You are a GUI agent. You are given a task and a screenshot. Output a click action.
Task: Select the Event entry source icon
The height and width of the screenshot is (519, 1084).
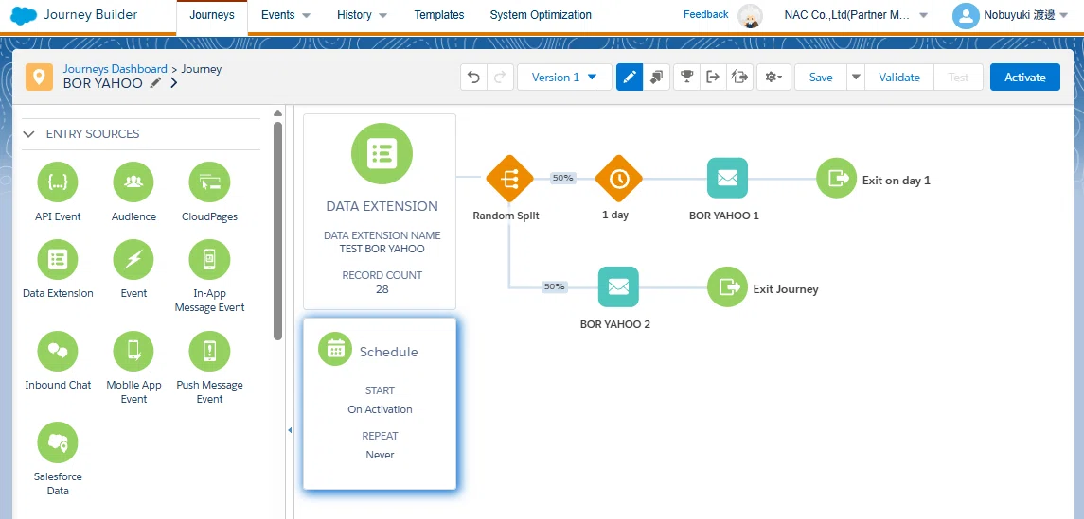(x=133, y=259)
